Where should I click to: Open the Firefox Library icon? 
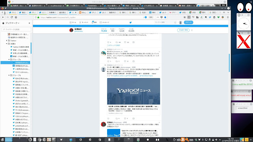pyautogui.click(x=185, y=17)
